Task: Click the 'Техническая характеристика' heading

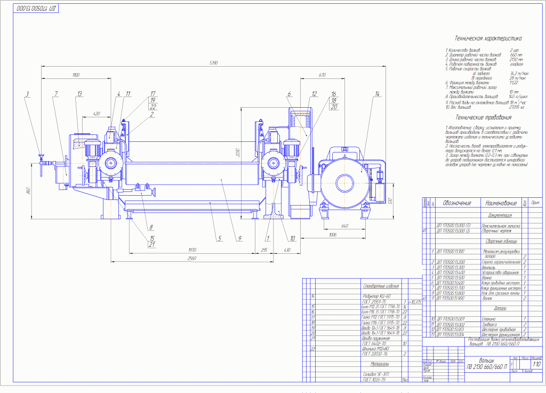Action: tap(488, 38)
